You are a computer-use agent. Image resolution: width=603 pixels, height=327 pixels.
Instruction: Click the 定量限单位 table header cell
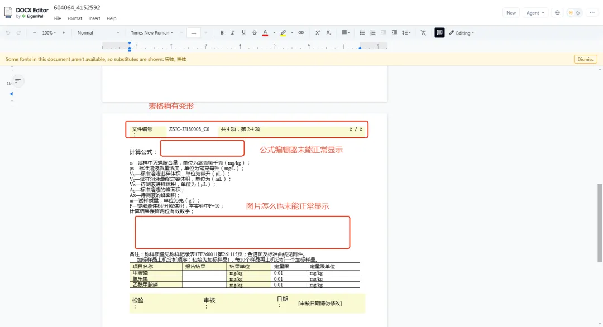[333, 266]
